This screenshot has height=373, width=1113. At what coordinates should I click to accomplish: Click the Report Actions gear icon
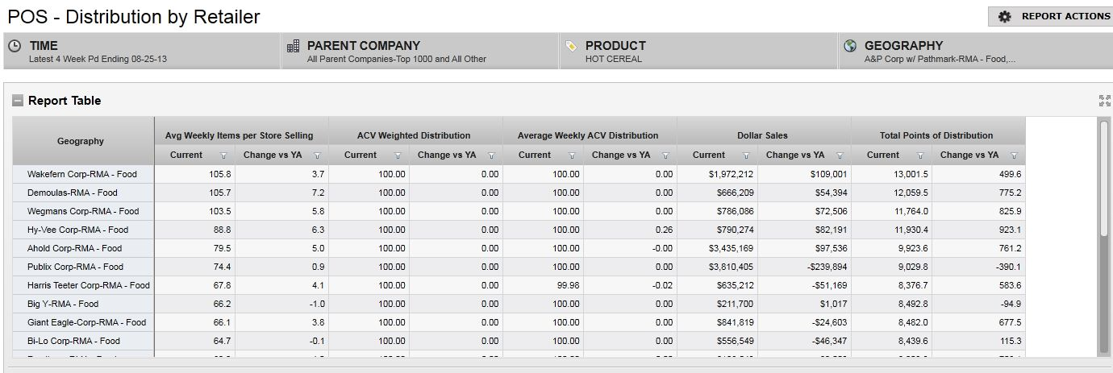click(1004, 17)
